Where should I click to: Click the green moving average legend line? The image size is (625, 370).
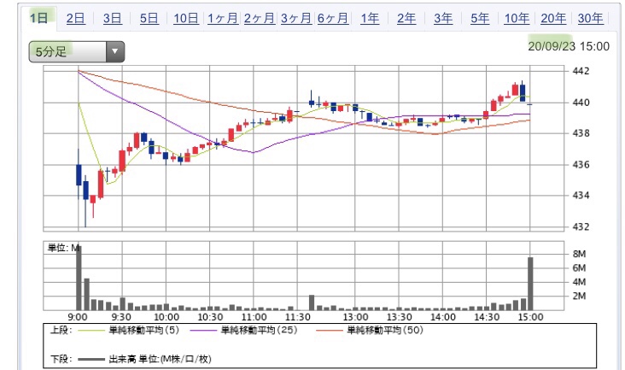click(91, 331)
